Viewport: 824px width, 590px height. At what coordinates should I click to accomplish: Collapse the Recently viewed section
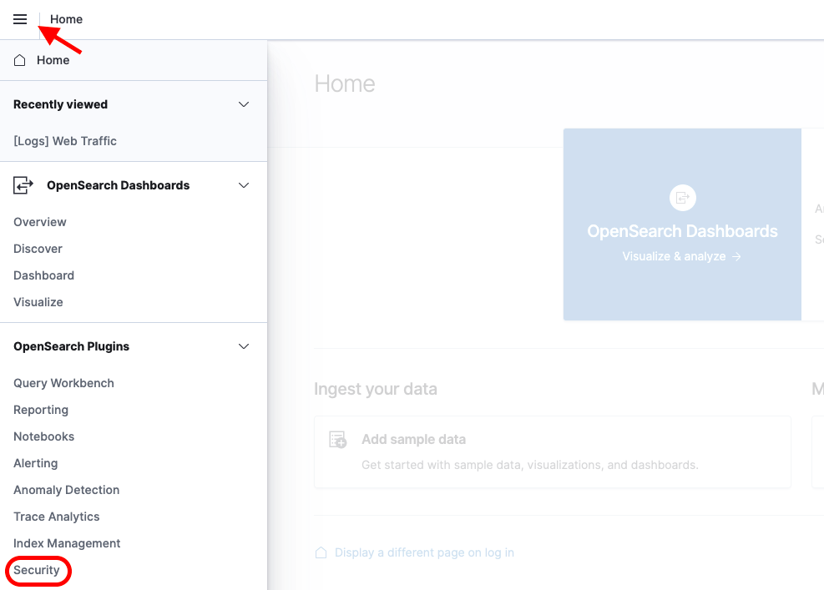coord(243,104)
